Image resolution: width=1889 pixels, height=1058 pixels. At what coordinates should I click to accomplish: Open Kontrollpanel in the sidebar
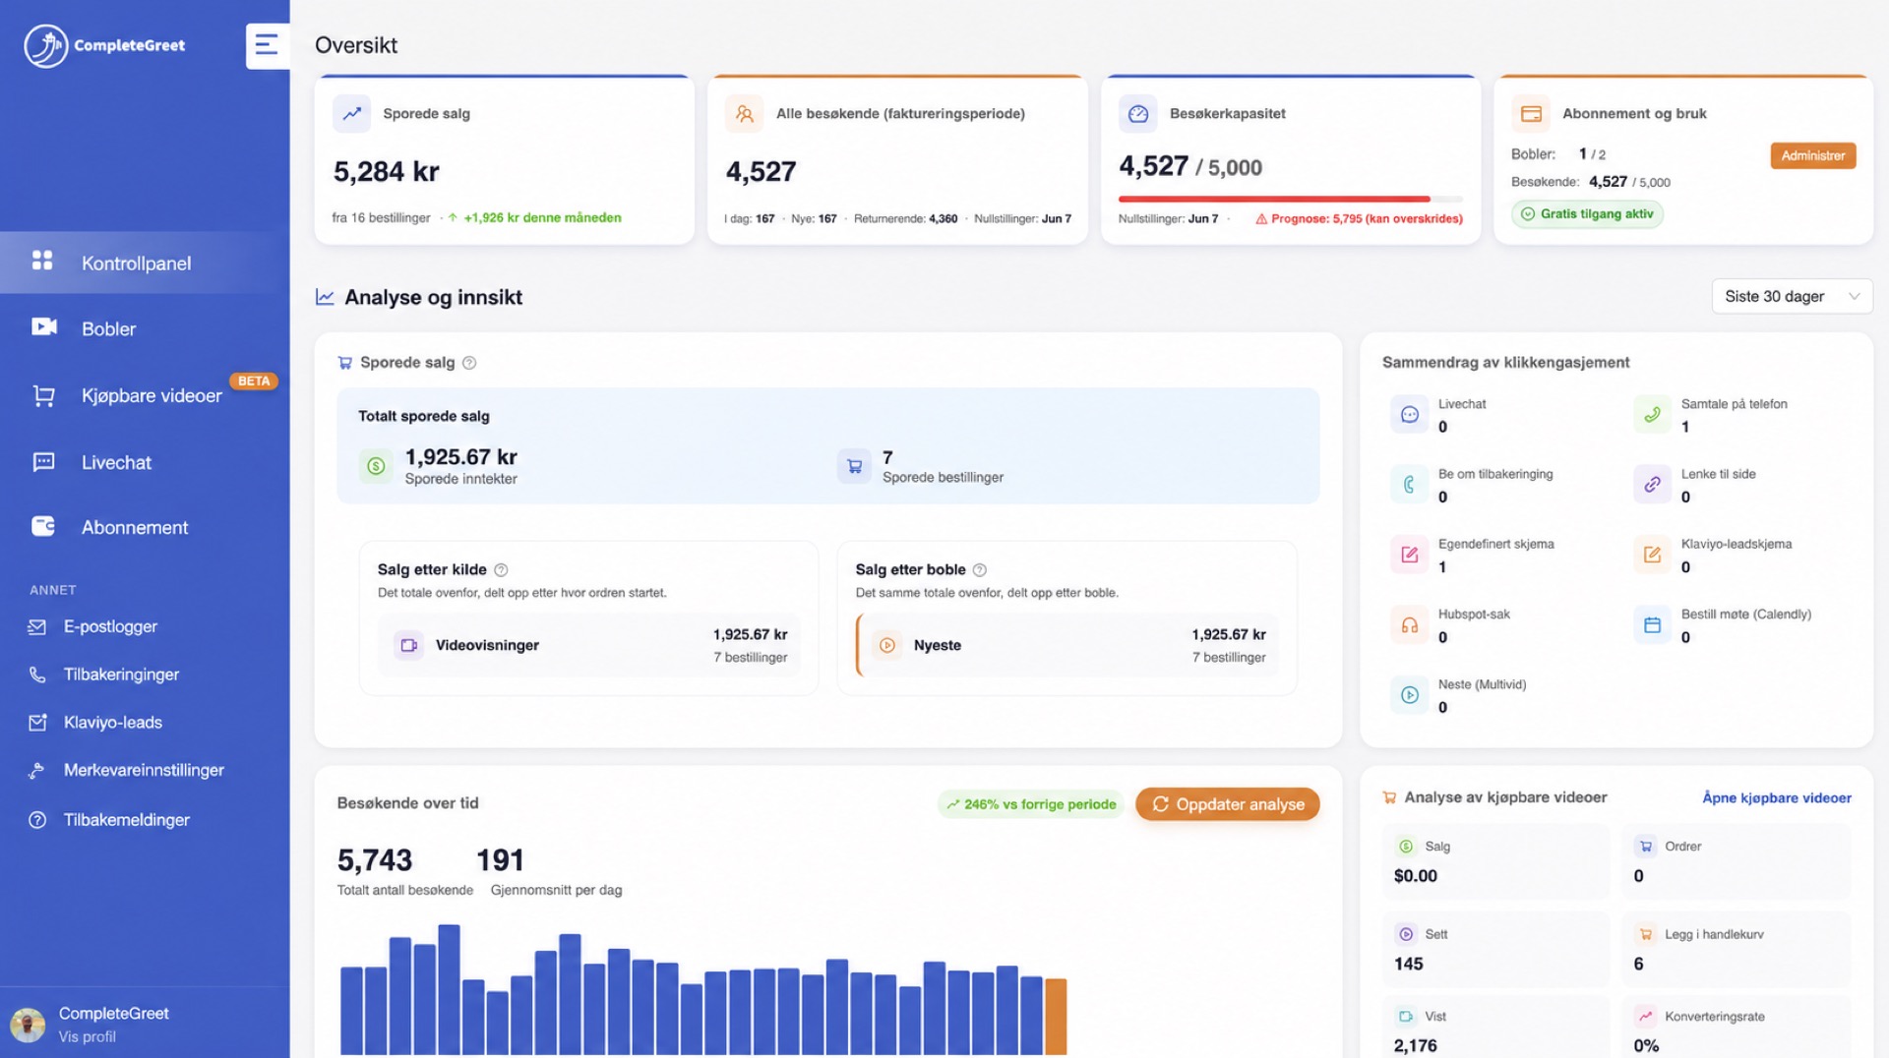[x=145, y=263]
